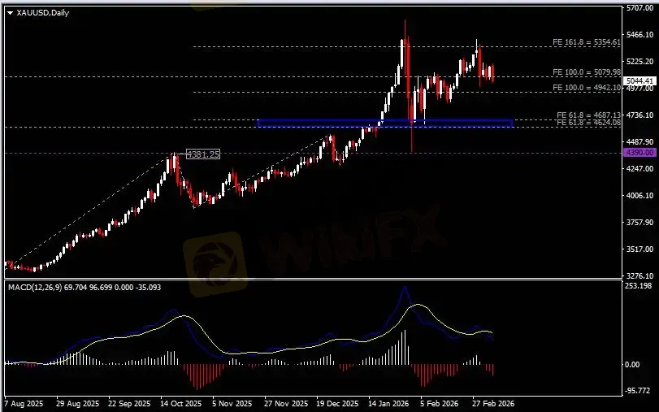Select the 7 Aug 2025 date label
The height and width of the screenshot is (412, 659).
pos(24,404)
